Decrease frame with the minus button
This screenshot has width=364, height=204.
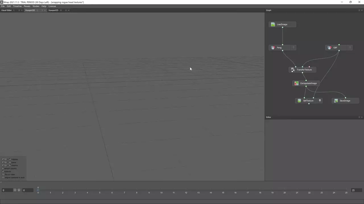tap(15, 190)
